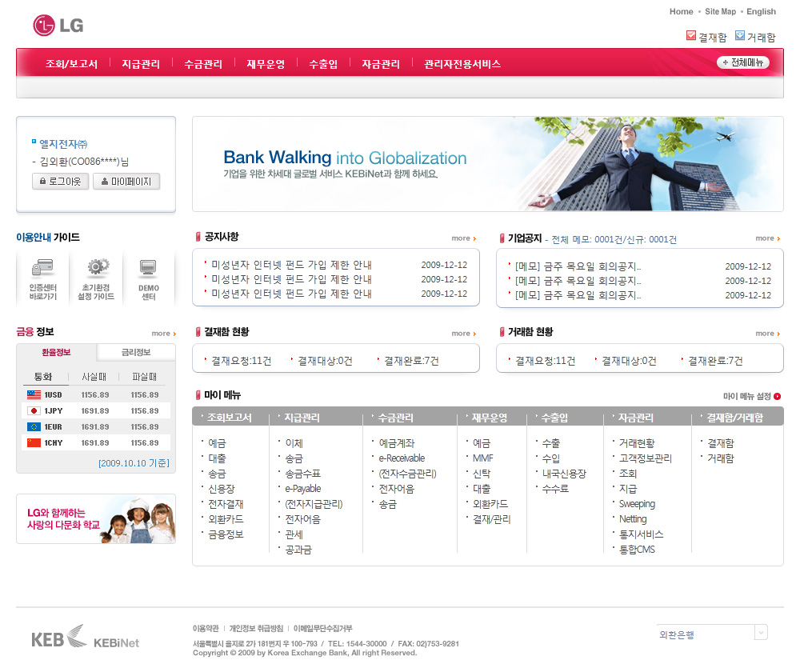Open the LG와 함께하는 사랑의 다문화 학교 banner
Image resolution: width=800 pixels, height=672 pixels.
click(x=96, y=519)
